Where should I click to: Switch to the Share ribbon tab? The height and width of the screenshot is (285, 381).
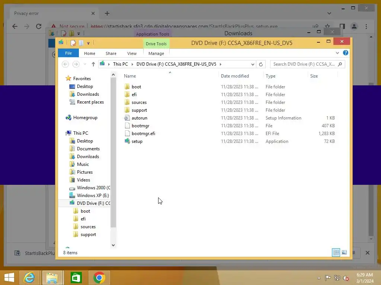point(111,53)
